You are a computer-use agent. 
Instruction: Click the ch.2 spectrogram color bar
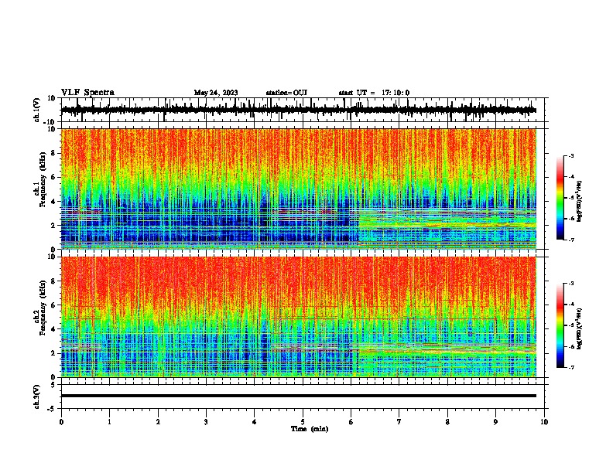tap(560, 325)
